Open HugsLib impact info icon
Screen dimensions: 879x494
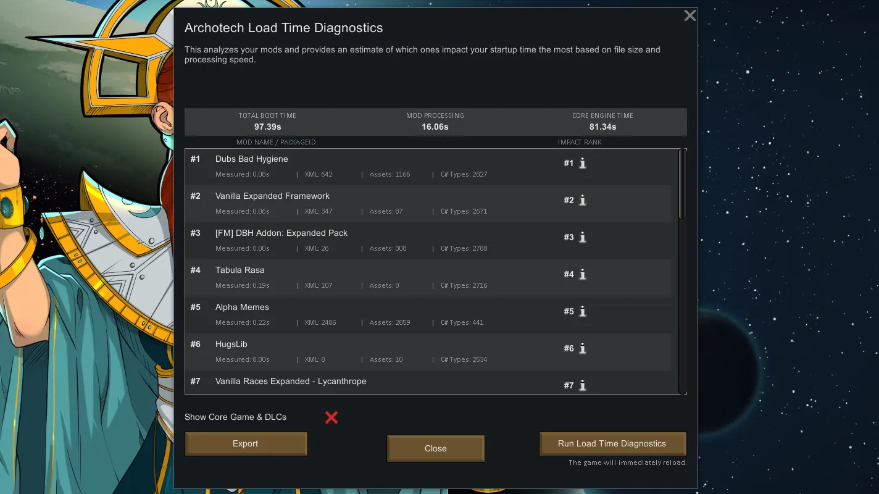582,349
